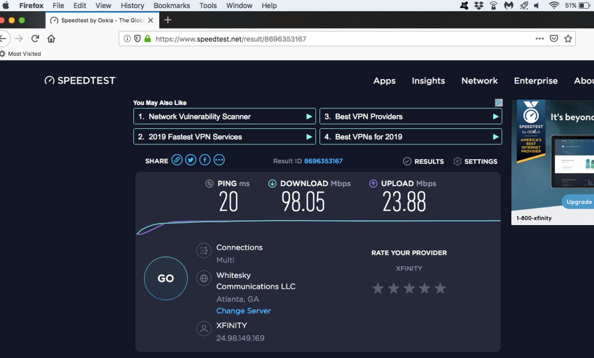
Task: Rate XFINITY three stars
Action: pyautogui.click(x=409, y=288)
